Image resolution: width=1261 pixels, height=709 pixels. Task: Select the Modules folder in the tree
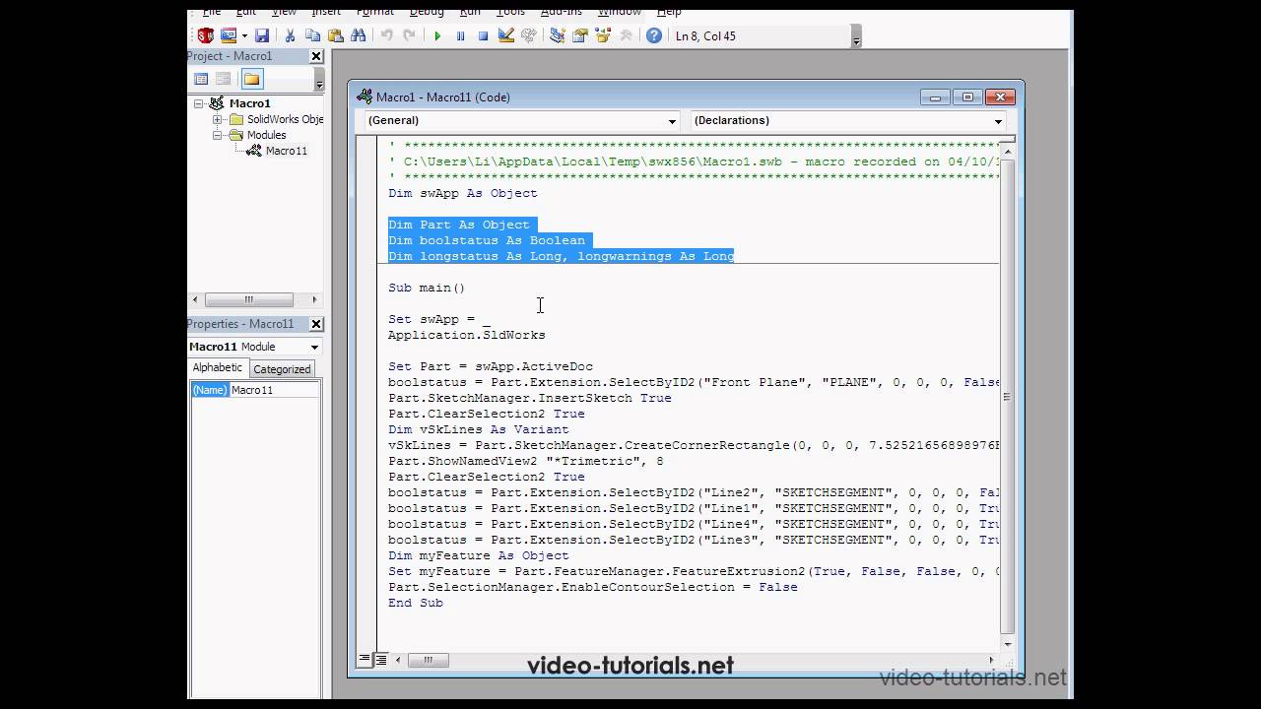(x=266, y=135)
